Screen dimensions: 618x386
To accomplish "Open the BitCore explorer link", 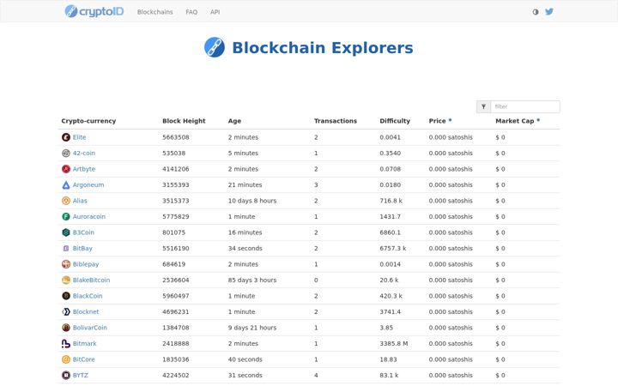I will point(83,359).
